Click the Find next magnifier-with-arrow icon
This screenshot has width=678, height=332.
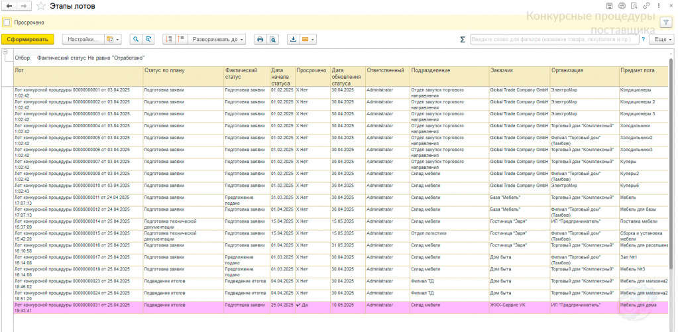pos(148,39)
